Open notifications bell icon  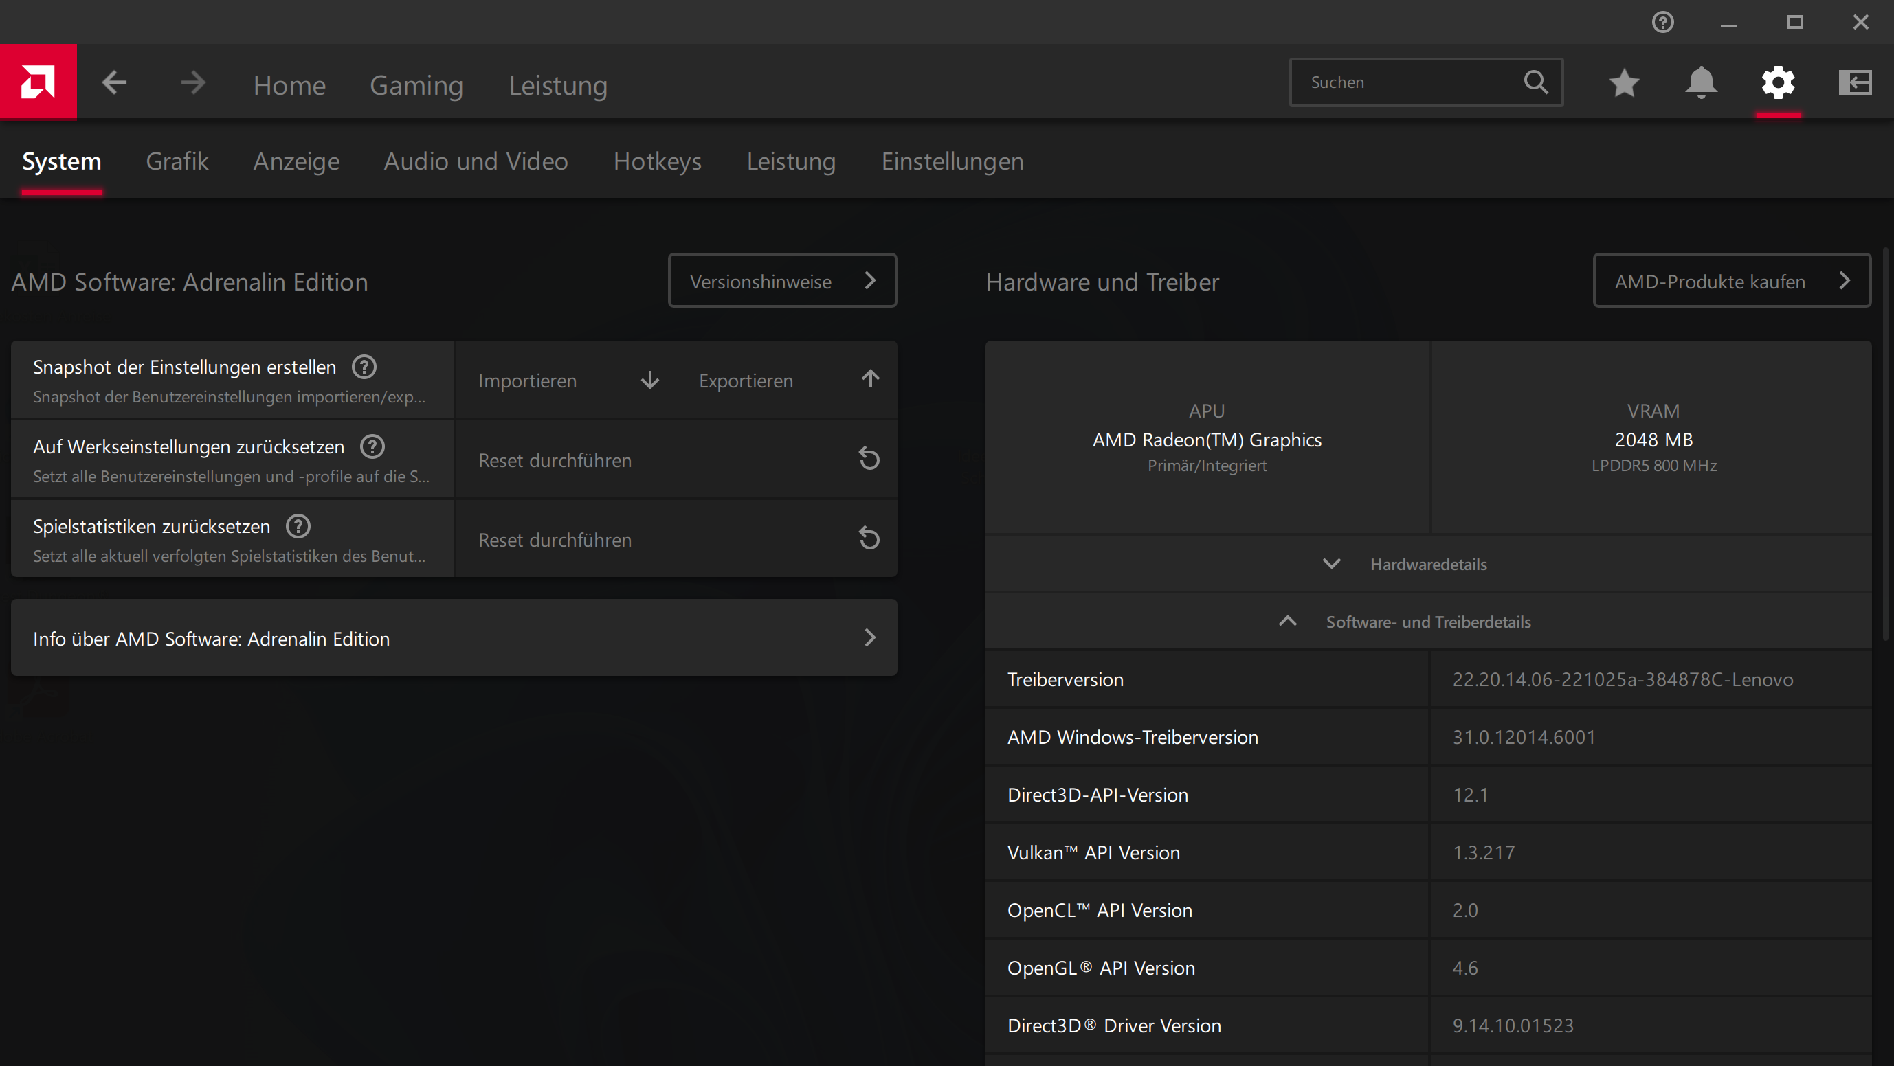point(1701,82)
